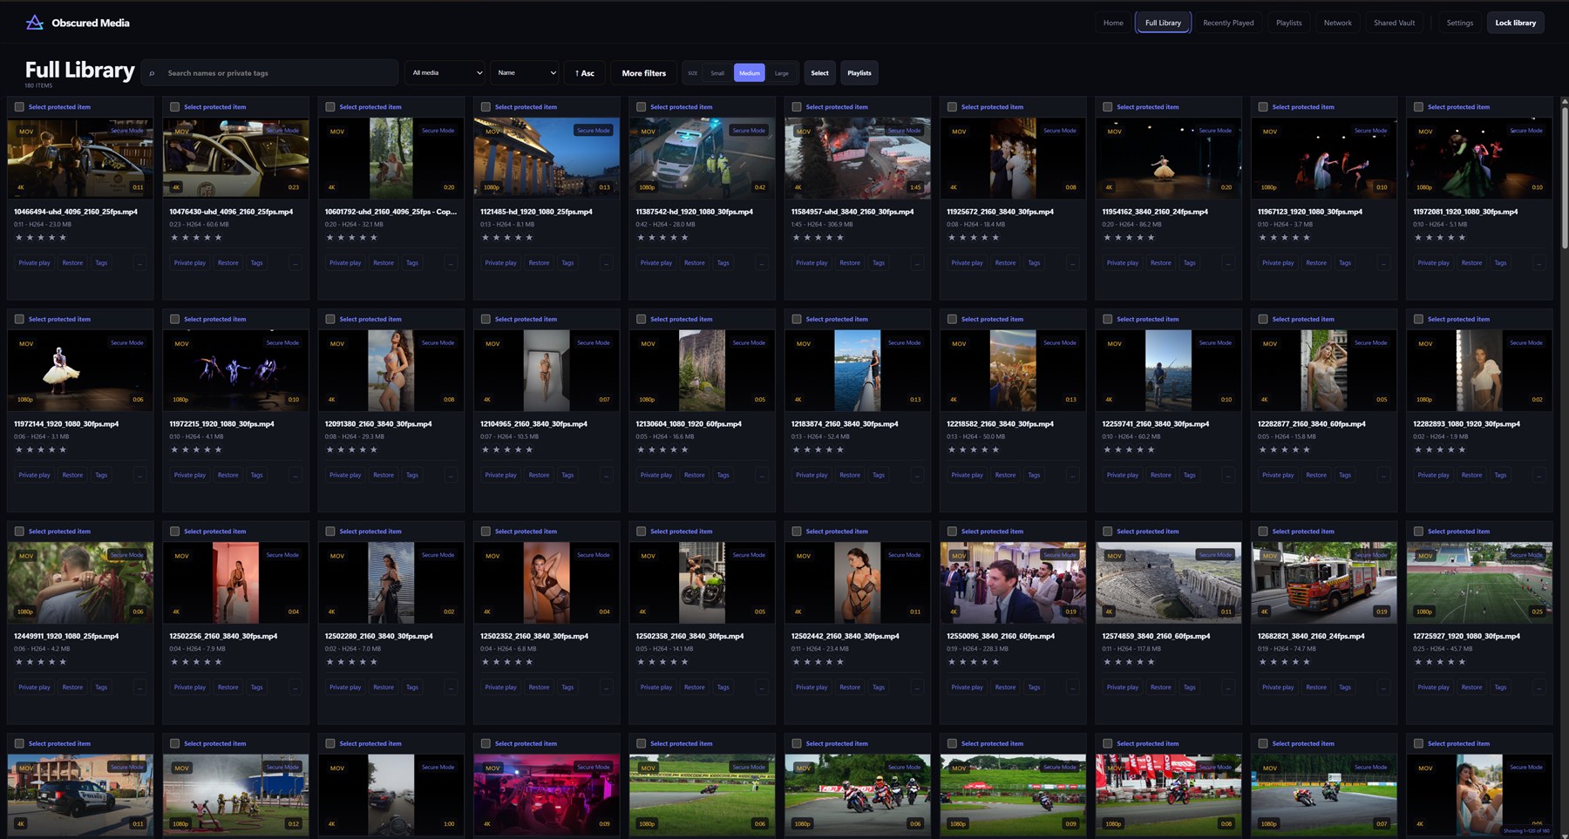Click the Playlists button beside Select
The width and height of the screenshot is (1569, 839).
point(859,73)
